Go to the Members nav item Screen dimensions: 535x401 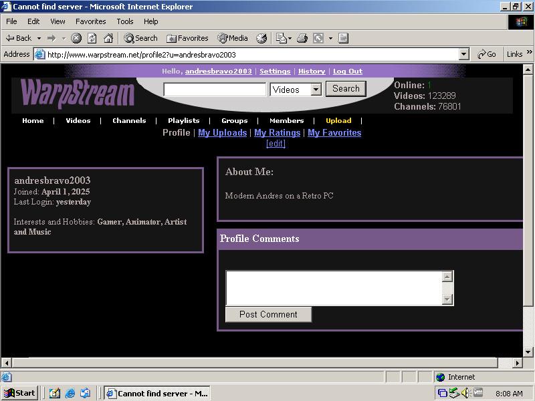click(x=287, y=121)
